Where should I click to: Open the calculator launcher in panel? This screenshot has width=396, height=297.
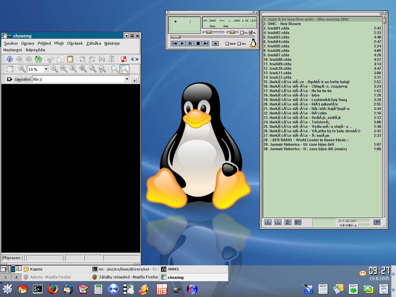coord(98,289)
